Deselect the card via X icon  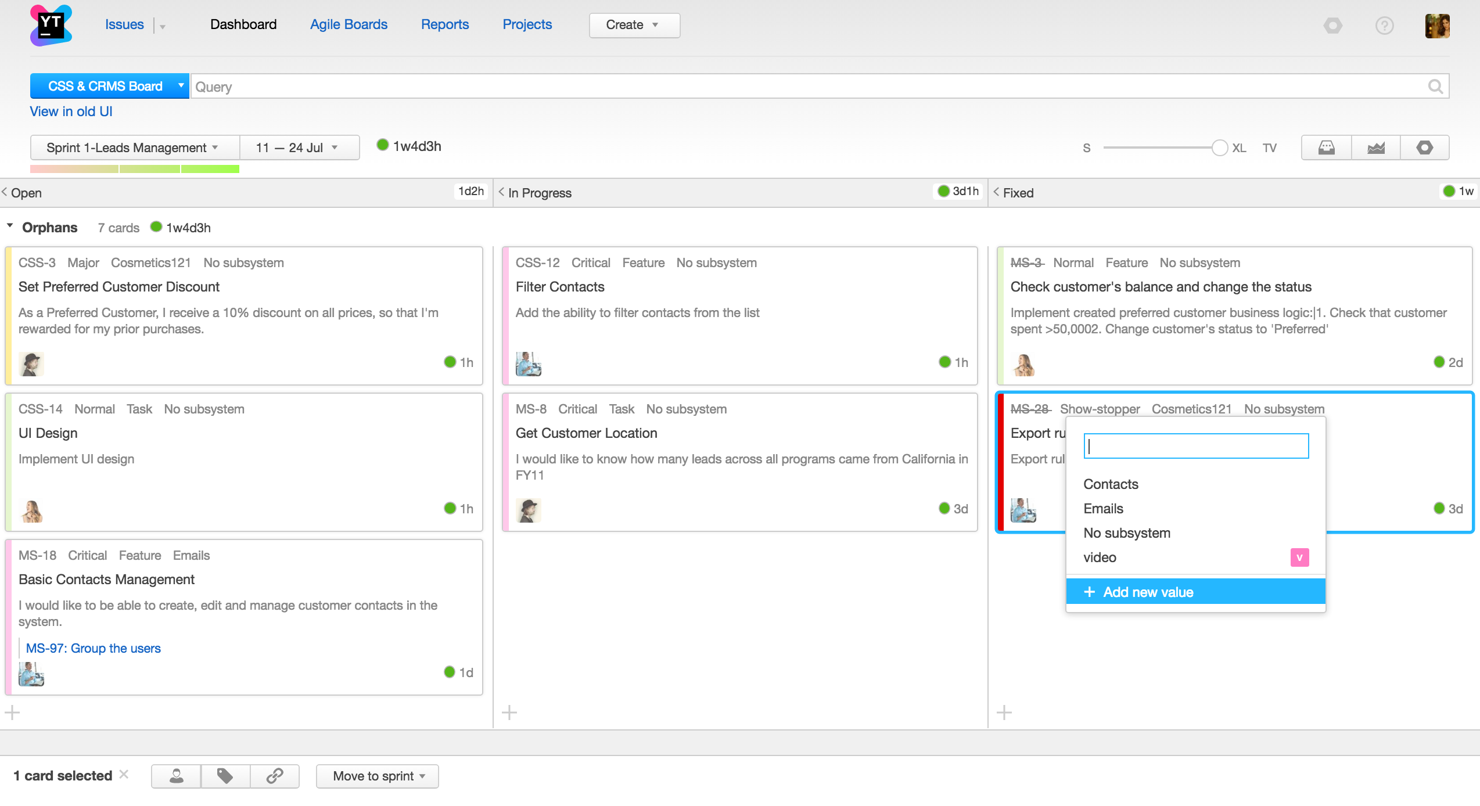tap(124, 775)
